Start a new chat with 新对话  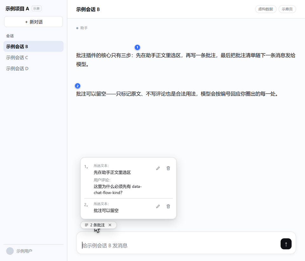[x=33, y=22]
